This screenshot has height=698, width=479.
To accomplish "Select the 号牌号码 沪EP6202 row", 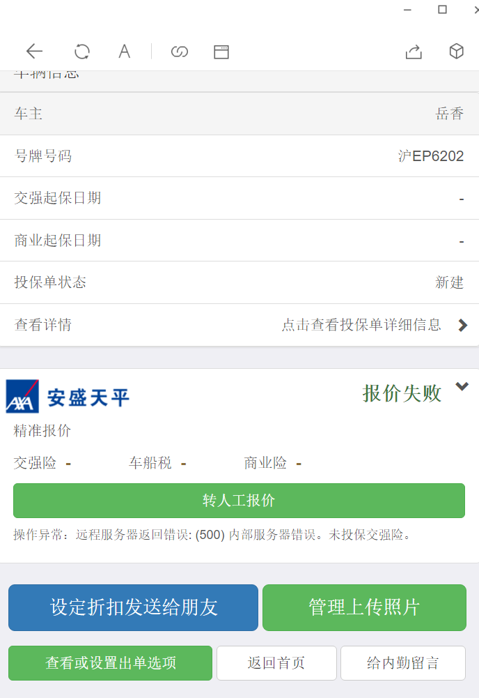I will (x=239, y=156).
